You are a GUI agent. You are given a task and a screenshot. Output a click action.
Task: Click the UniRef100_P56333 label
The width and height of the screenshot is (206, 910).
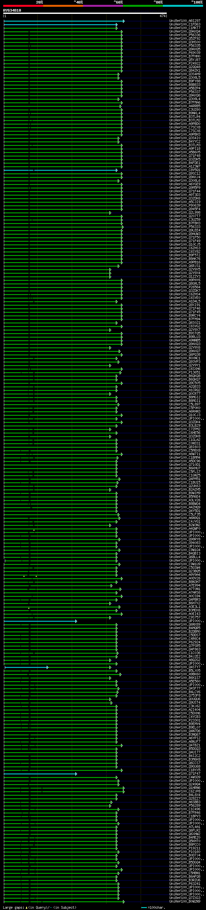185,227
